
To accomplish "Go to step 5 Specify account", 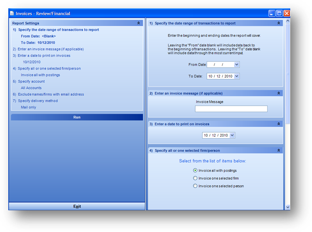I will 29,82.
